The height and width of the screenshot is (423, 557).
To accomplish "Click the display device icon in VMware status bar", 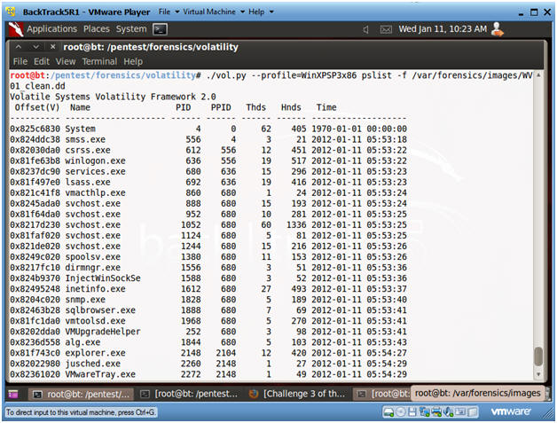I will pos(460,412).
